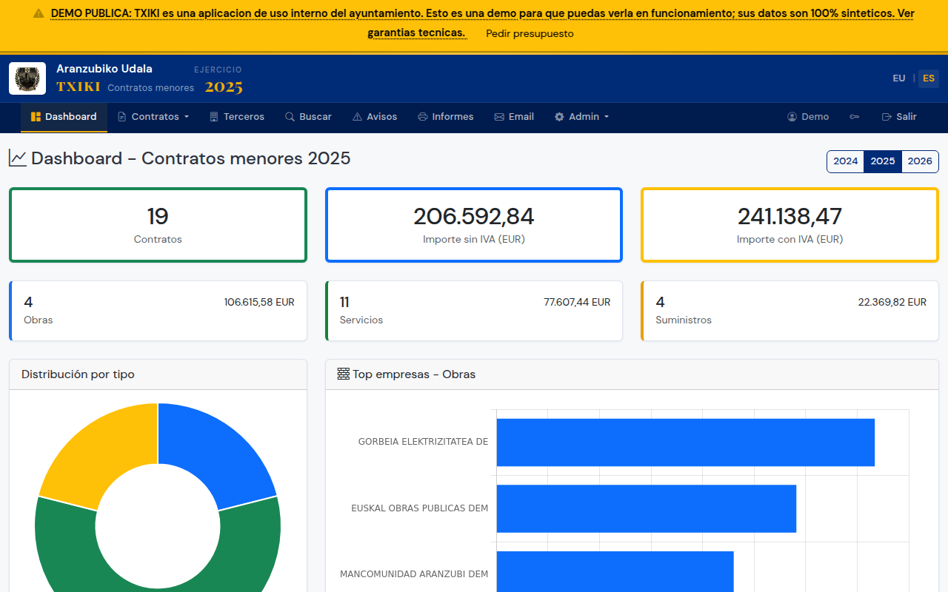
Task: Click the Contratos menores subtitle in header
Action: pos(151,88)
